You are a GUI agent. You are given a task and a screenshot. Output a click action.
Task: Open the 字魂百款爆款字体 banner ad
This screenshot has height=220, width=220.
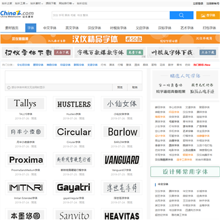110,53
